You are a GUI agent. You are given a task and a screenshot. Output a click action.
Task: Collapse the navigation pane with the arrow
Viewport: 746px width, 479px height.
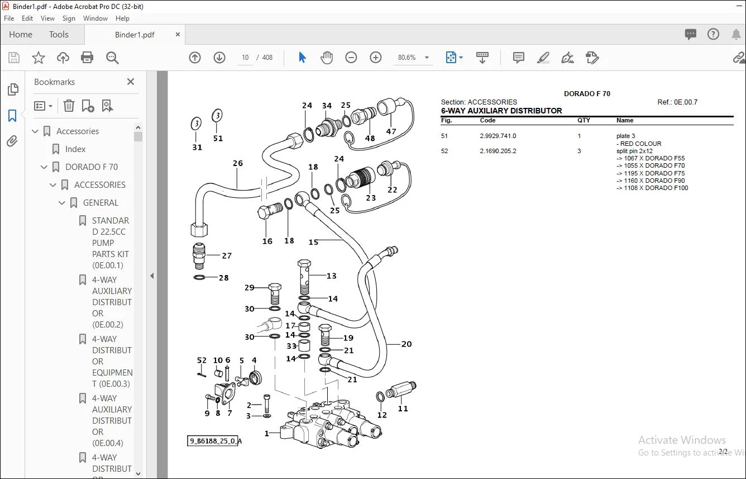tap(152, 276)
